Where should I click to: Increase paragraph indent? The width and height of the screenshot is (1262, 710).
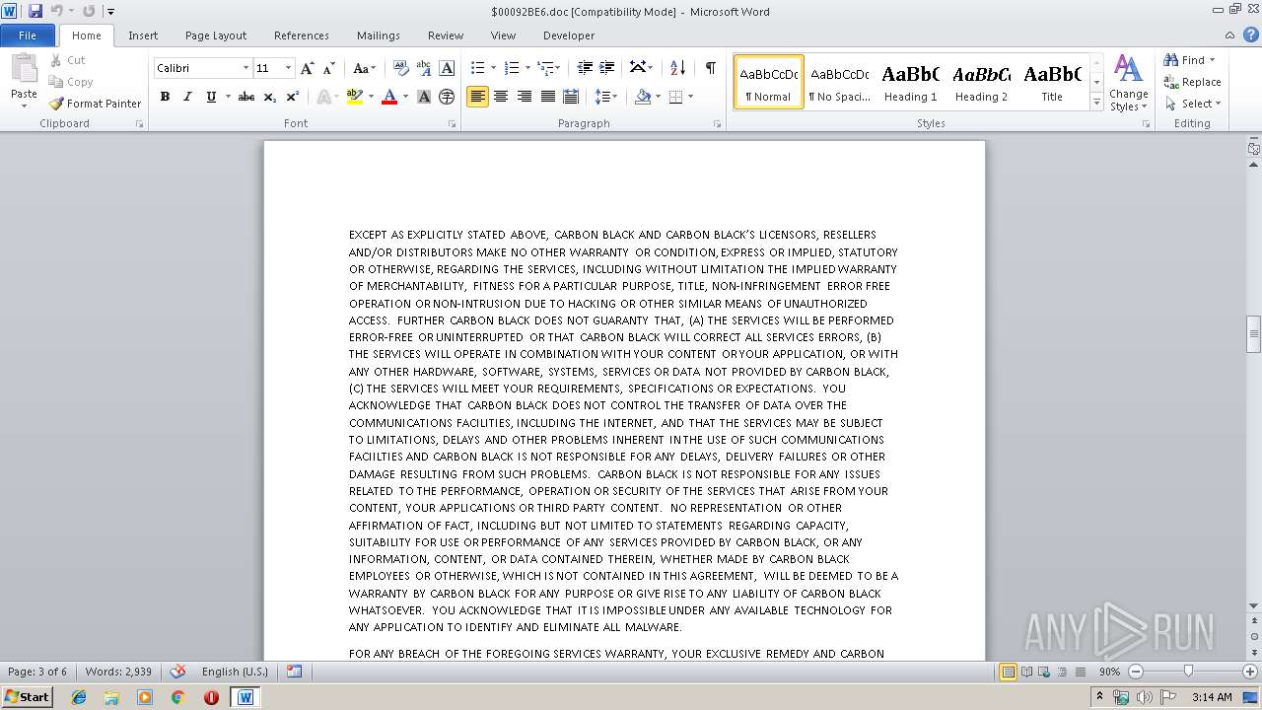pos(607,68)
